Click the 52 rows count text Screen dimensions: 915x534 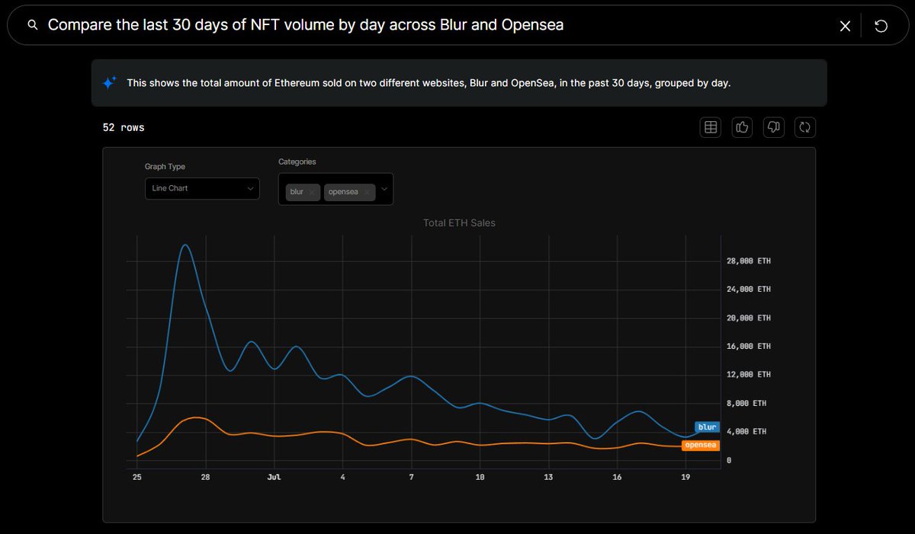124,127
